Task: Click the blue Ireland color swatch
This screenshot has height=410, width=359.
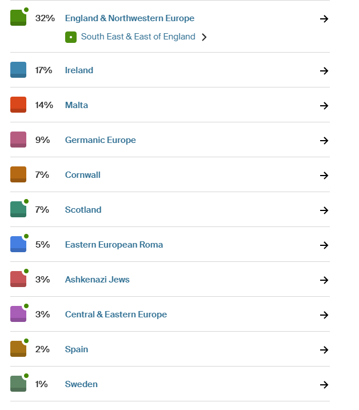Action: tap(18, 70)
